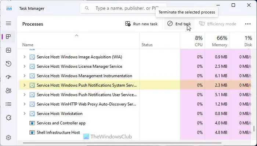Image resolution: width=257 pixels, height=146 pixels.
Task: Click End task button
Action: point(179,24)
